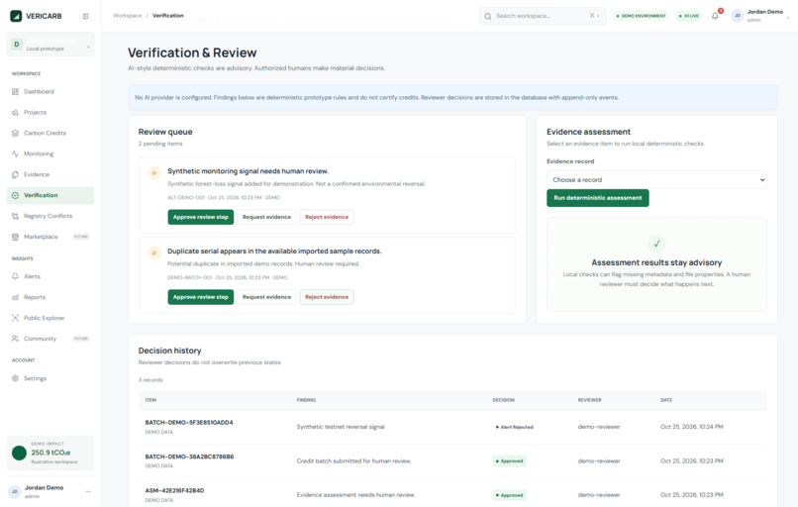
Task: Click the status icon on Duplicate serial item
Action: click(x=154, y=253)
